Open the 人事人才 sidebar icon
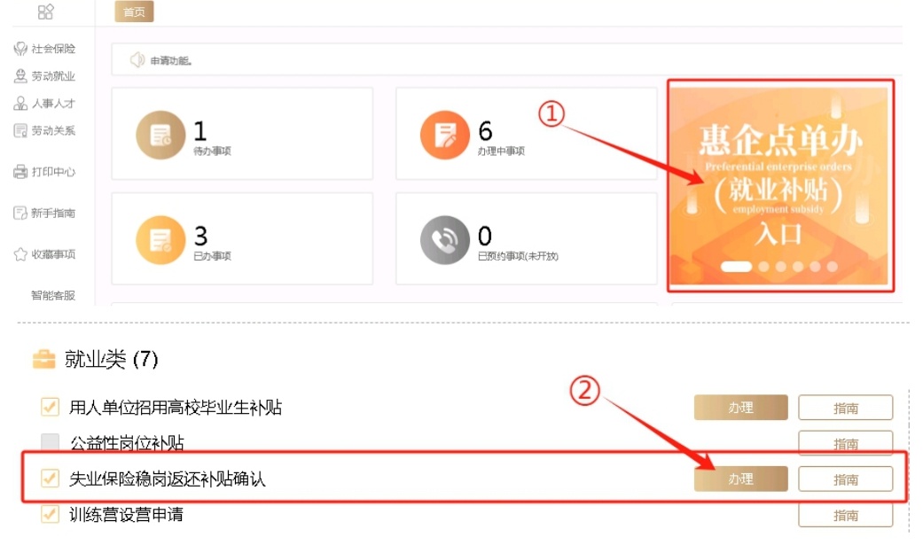The image size is (923, 545). pos(20,103)
